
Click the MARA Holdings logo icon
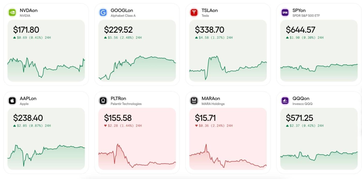point(194,101)
